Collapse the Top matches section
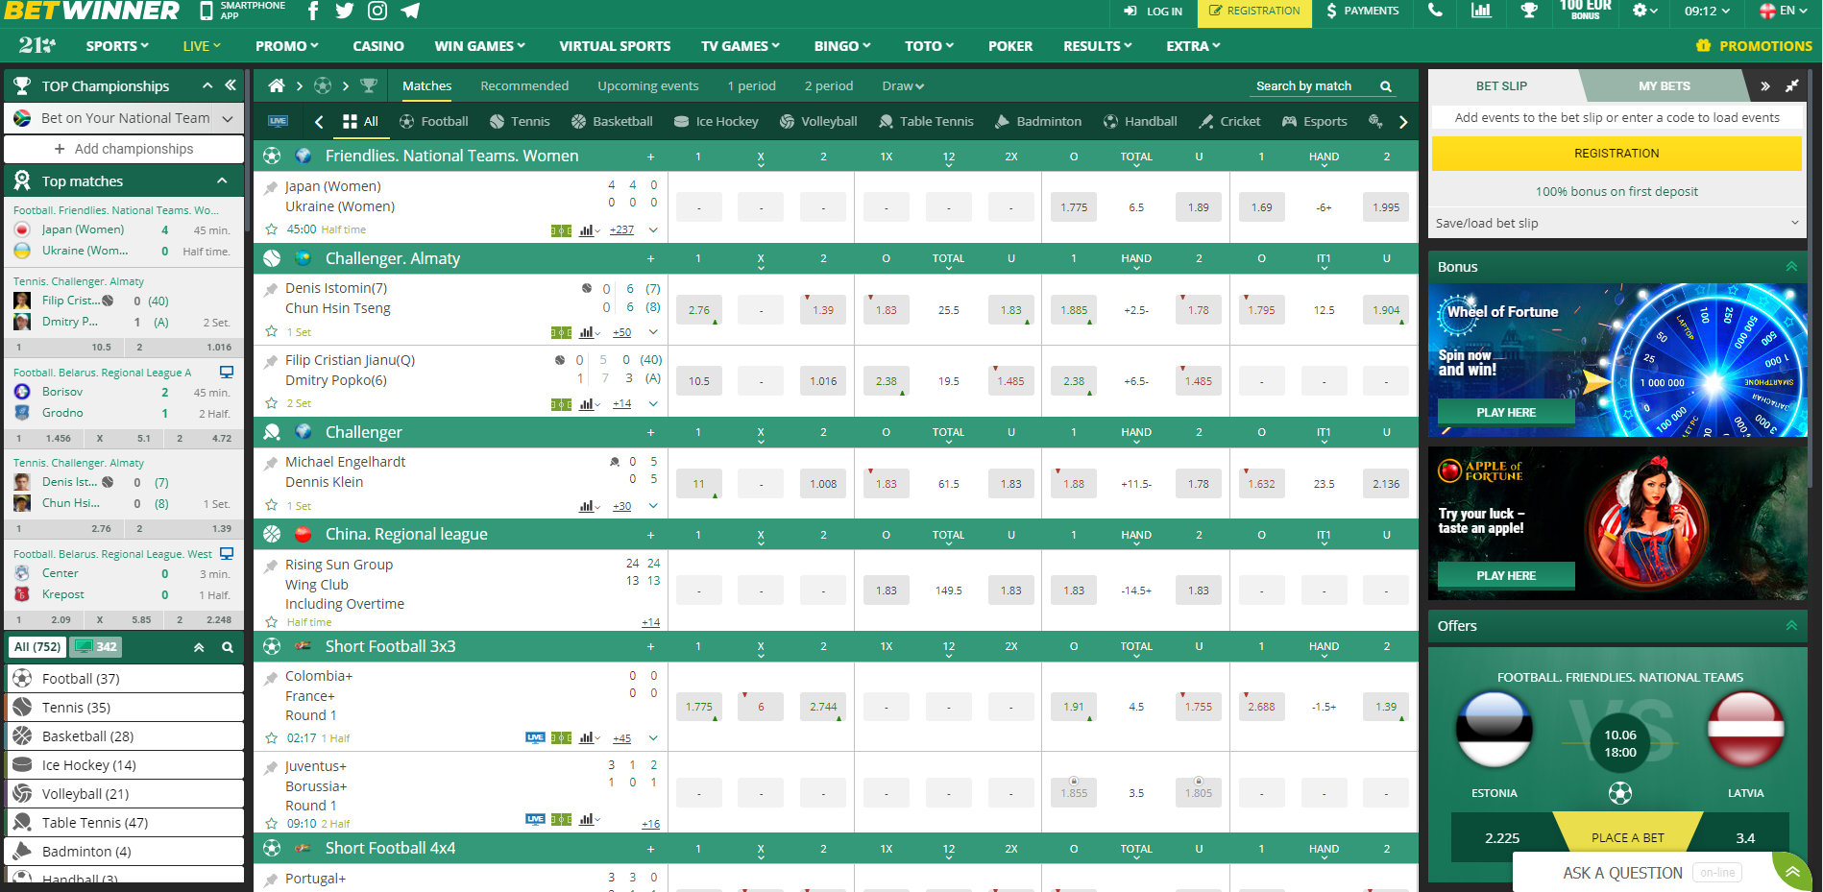 (x=222, y=181)
